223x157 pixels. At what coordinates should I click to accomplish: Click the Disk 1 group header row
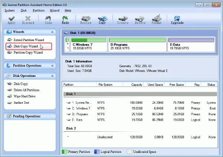coord(140,94)
